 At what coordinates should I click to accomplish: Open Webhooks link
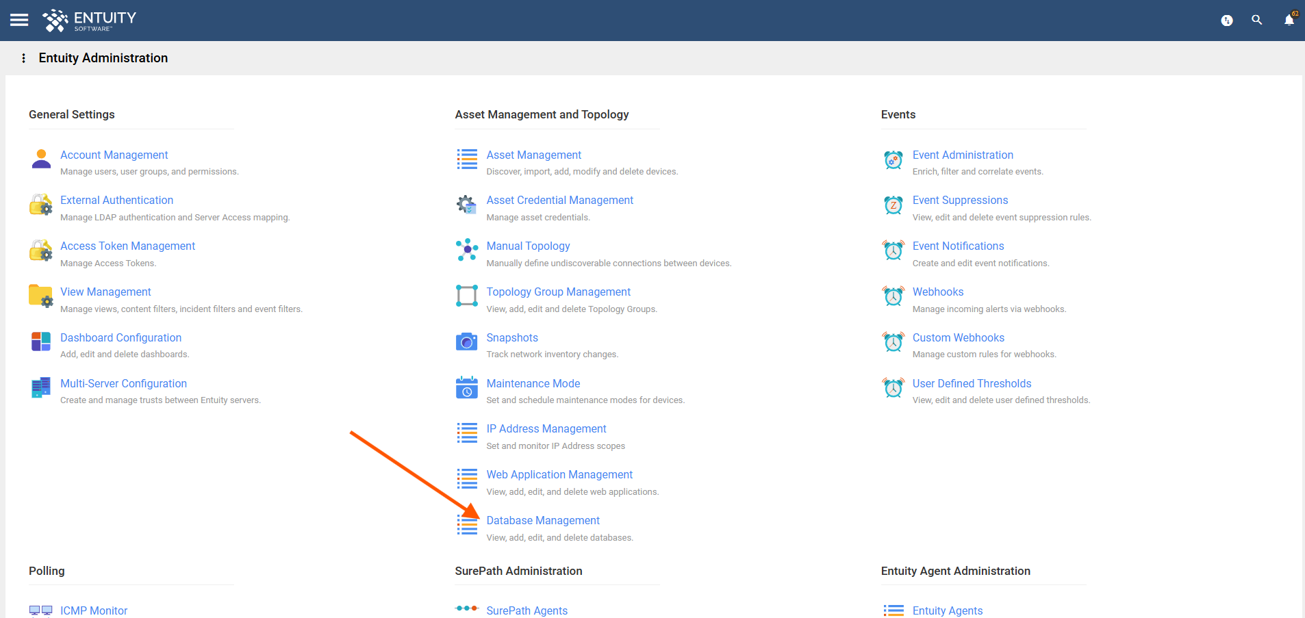click(x=938, y=292)
